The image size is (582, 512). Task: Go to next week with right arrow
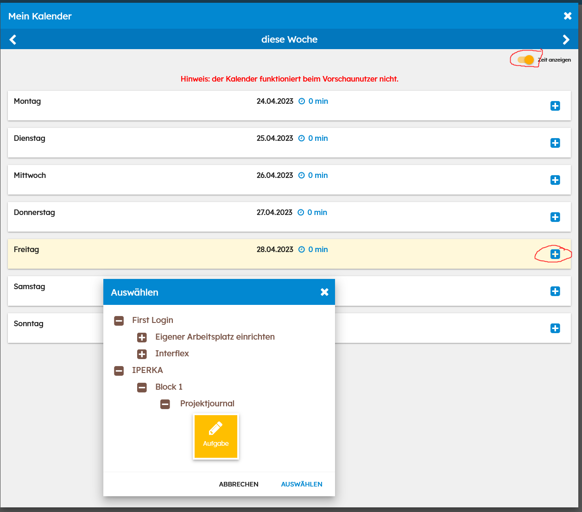pos(566,40)
